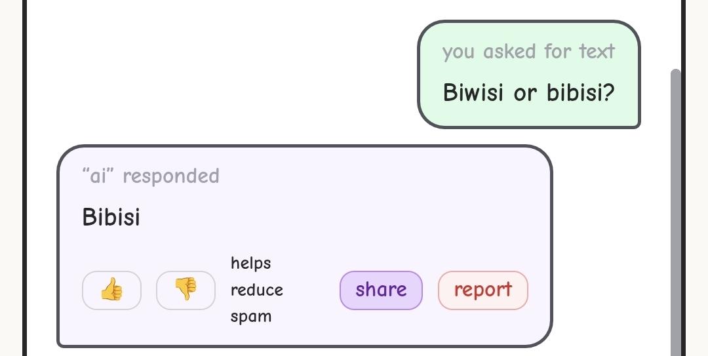The image size is (708, 356).
Task: Click the word "spam" in the hint
Action: click(x=250, y=317)
